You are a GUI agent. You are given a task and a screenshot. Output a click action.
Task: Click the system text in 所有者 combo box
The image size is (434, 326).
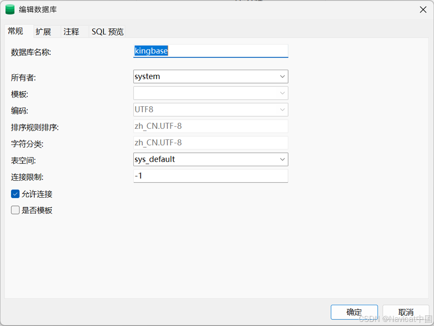pyautogui.click(x=147, y=76)
